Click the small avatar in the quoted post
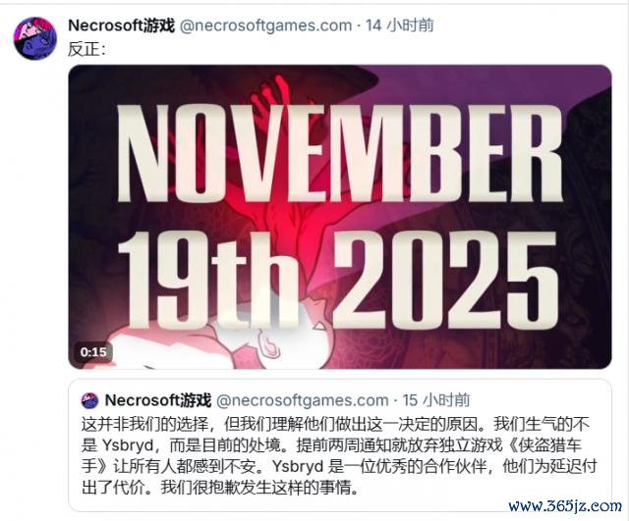Image resolution: width=629 pixels, height=521 pixels. coord(89,400)
